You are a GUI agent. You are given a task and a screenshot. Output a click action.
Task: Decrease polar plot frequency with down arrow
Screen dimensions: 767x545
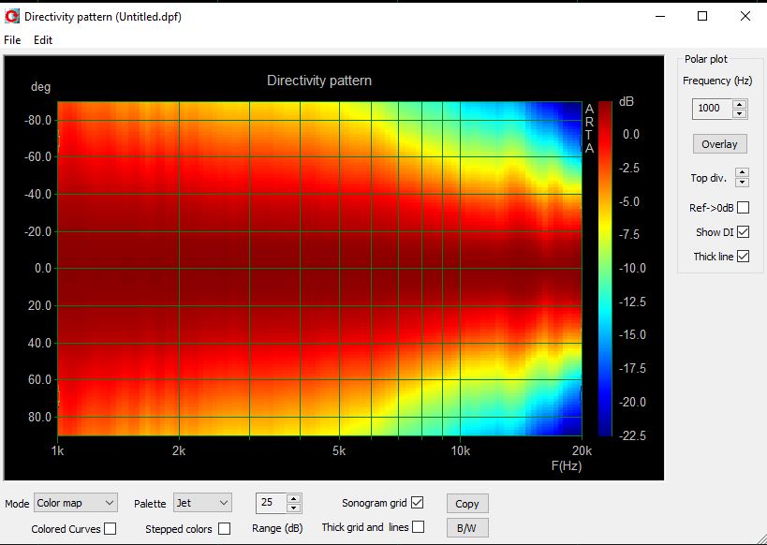pyautogui.click(x=740, y=113)
